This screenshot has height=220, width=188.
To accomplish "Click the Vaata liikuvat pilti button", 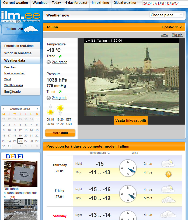I will click(131, 120).
